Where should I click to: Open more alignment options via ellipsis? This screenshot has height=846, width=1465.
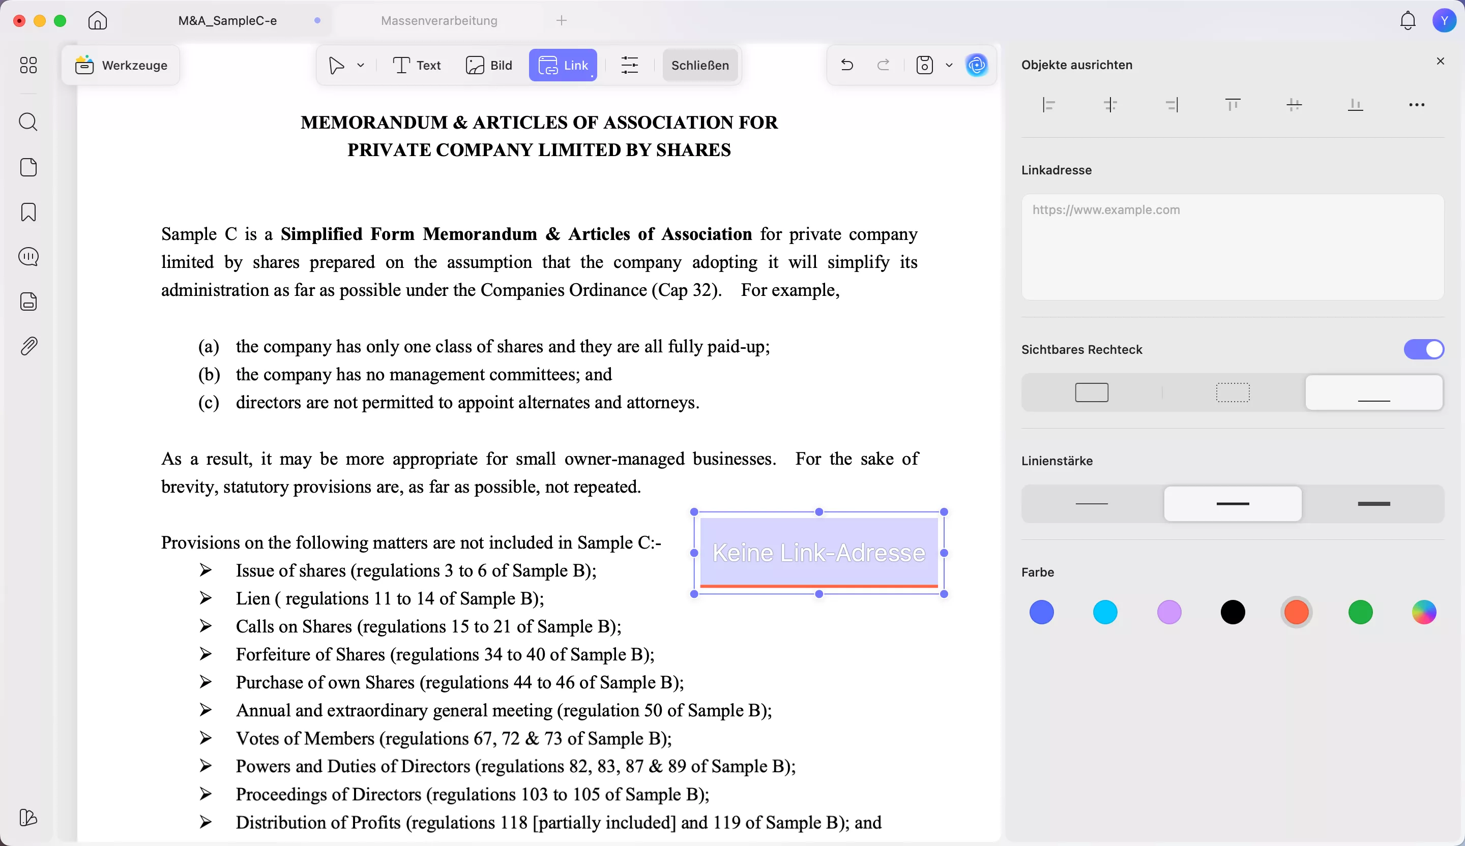click(1417, 105)
